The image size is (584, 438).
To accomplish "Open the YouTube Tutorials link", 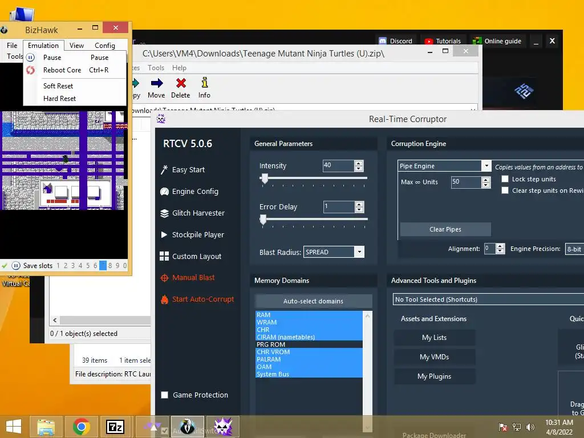I will point(443,41).
